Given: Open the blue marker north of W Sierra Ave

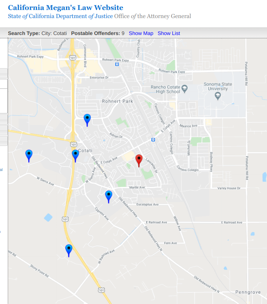Looking at the screenshot, I should pyautogui.click(x=29, y=155).
